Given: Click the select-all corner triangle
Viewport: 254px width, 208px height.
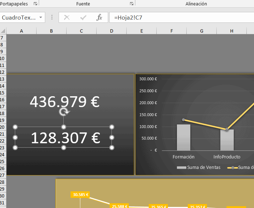Looking at the screenshot, I should pyautogui.click(x=3, y=31).
